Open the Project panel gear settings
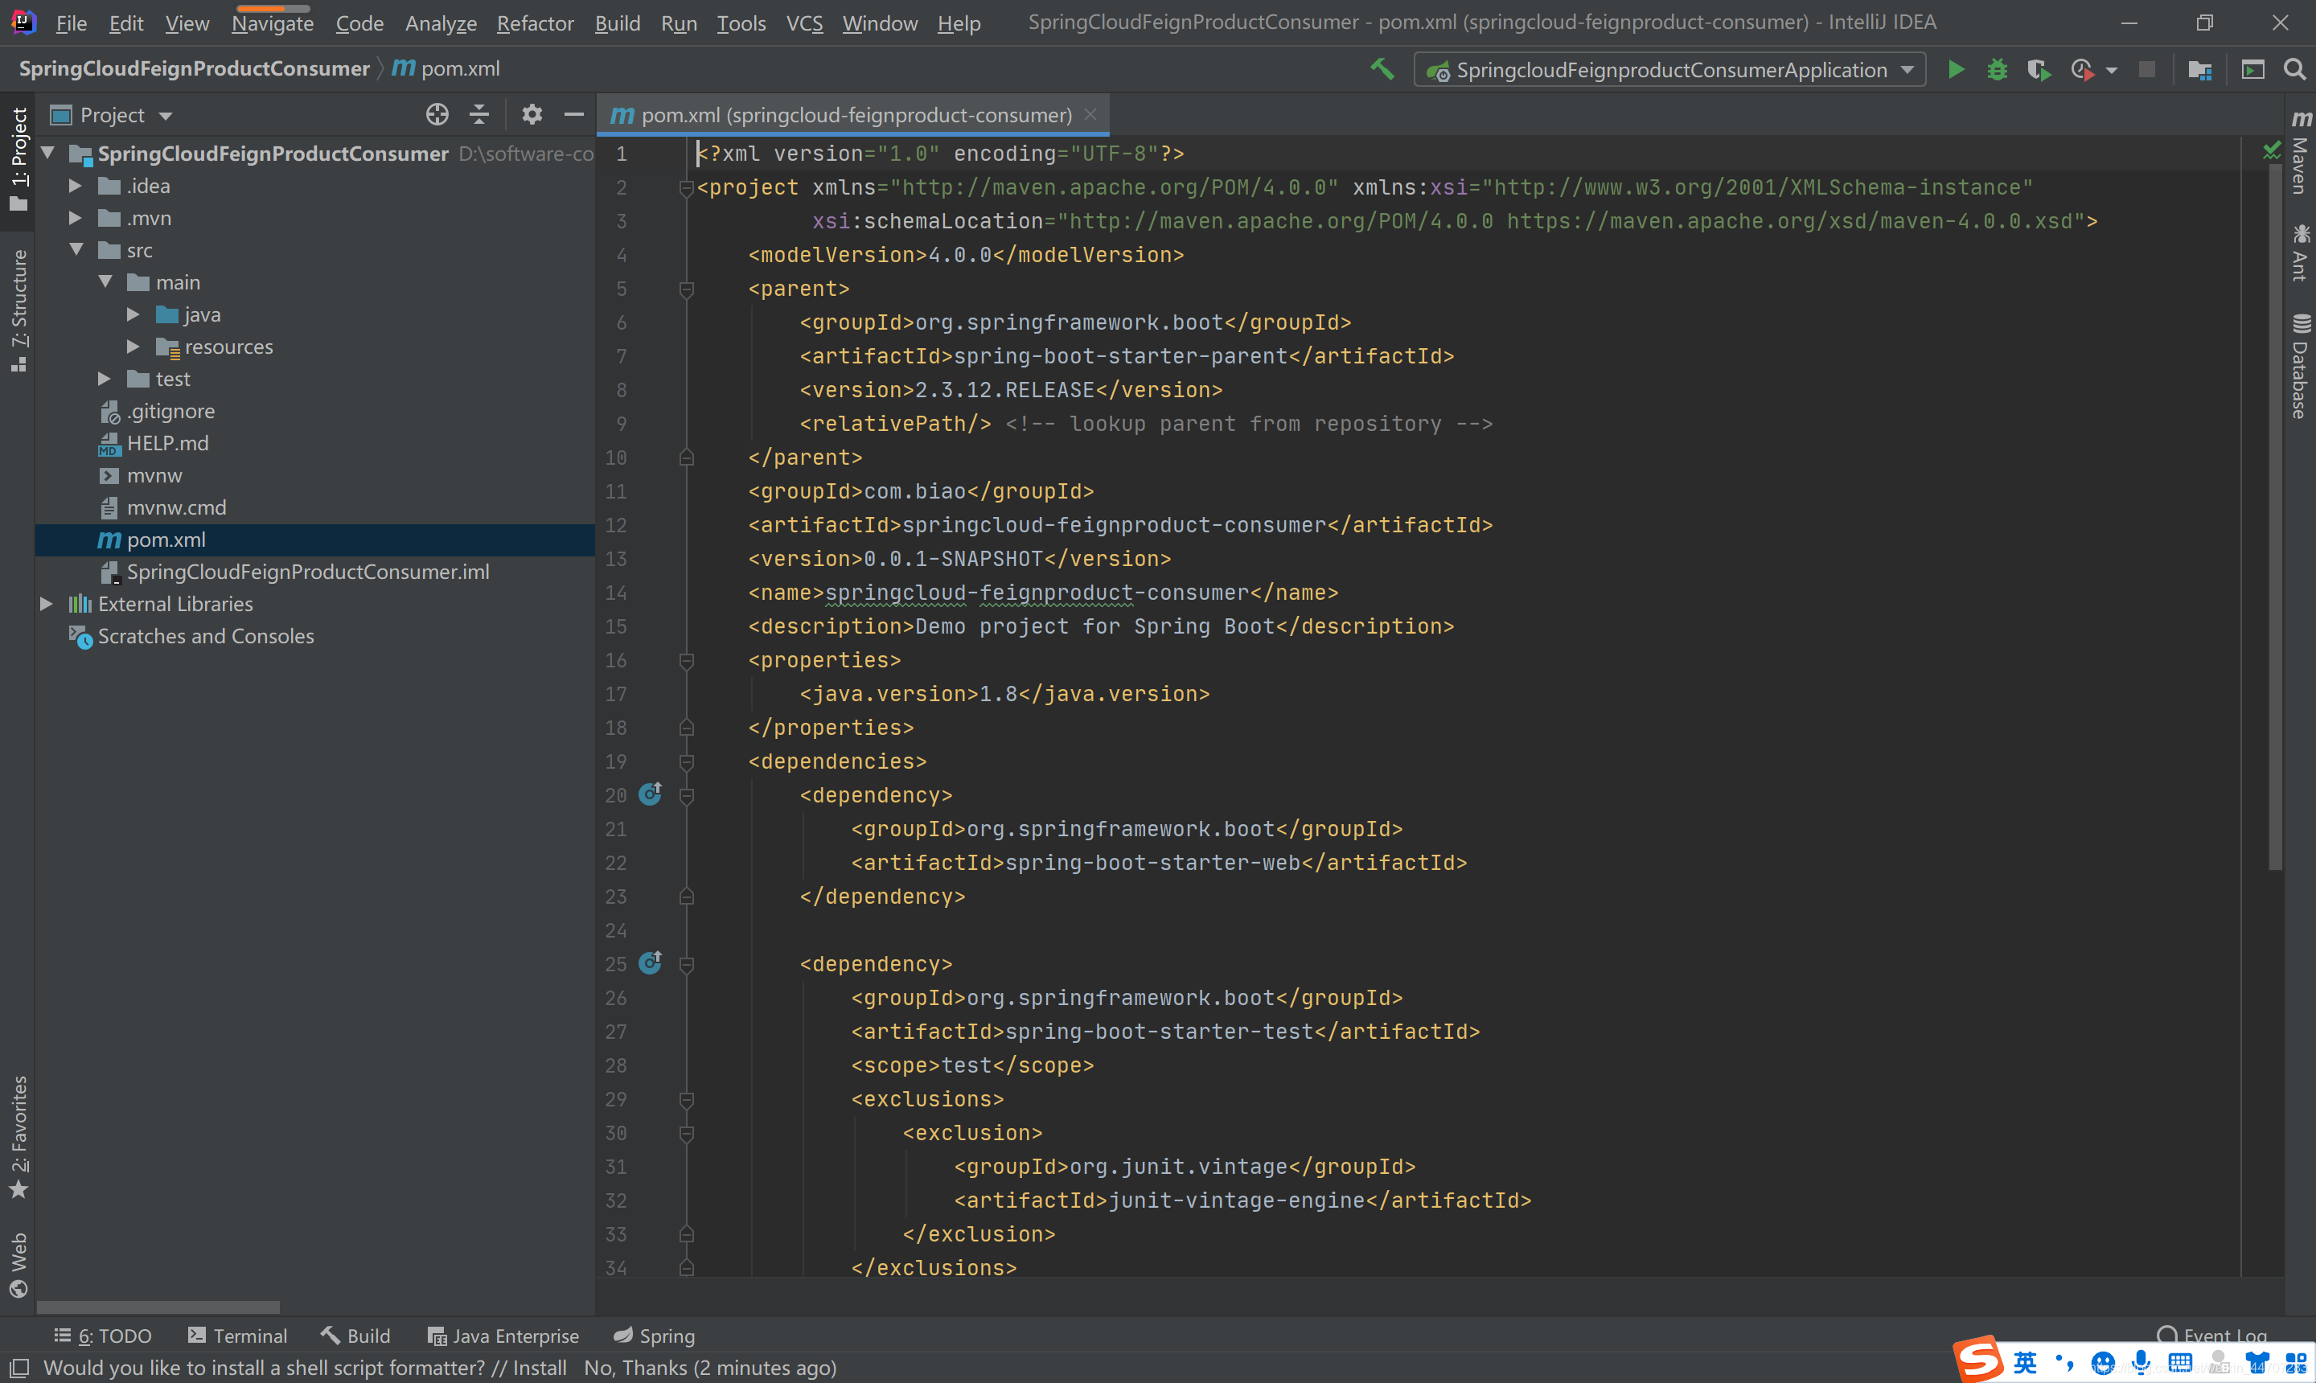The width and height of the screenshot is (2316, 1383). click(x=532, y=115)
